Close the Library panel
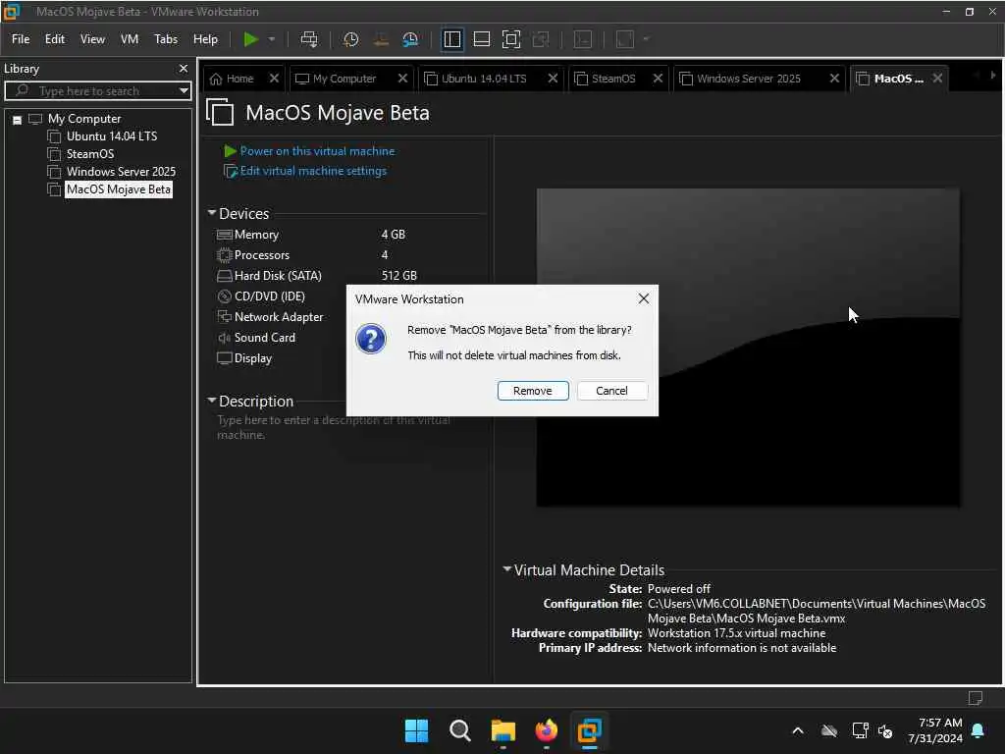Viewport: 1005px width, 754px height. pyautogui.click(x=184, y=68)
